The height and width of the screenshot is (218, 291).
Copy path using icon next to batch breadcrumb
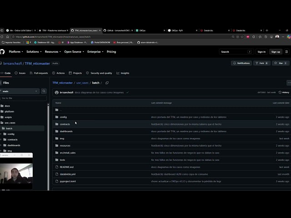click(x=107, y=83)
